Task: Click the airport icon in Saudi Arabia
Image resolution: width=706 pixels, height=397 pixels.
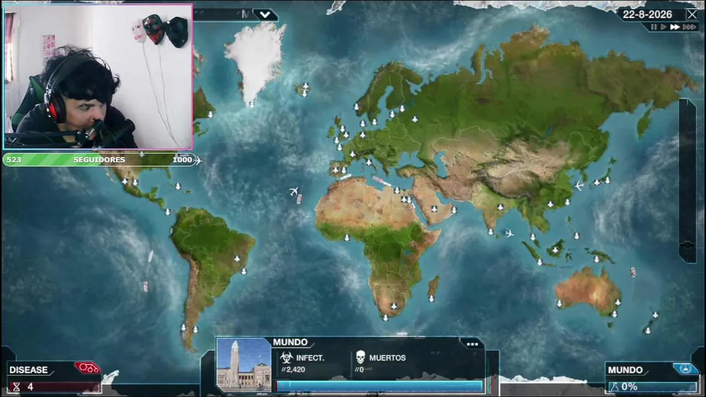Action: point(434,209)
